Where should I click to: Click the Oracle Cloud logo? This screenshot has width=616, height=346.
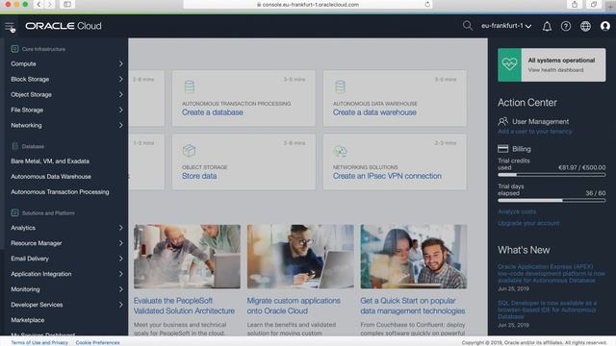[x=64, y=26]
